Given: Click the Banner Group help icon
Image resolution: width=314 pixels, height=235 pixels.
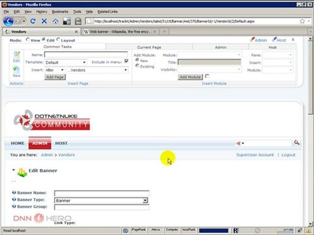Looking at the screenshot, I should pos(14,206).
